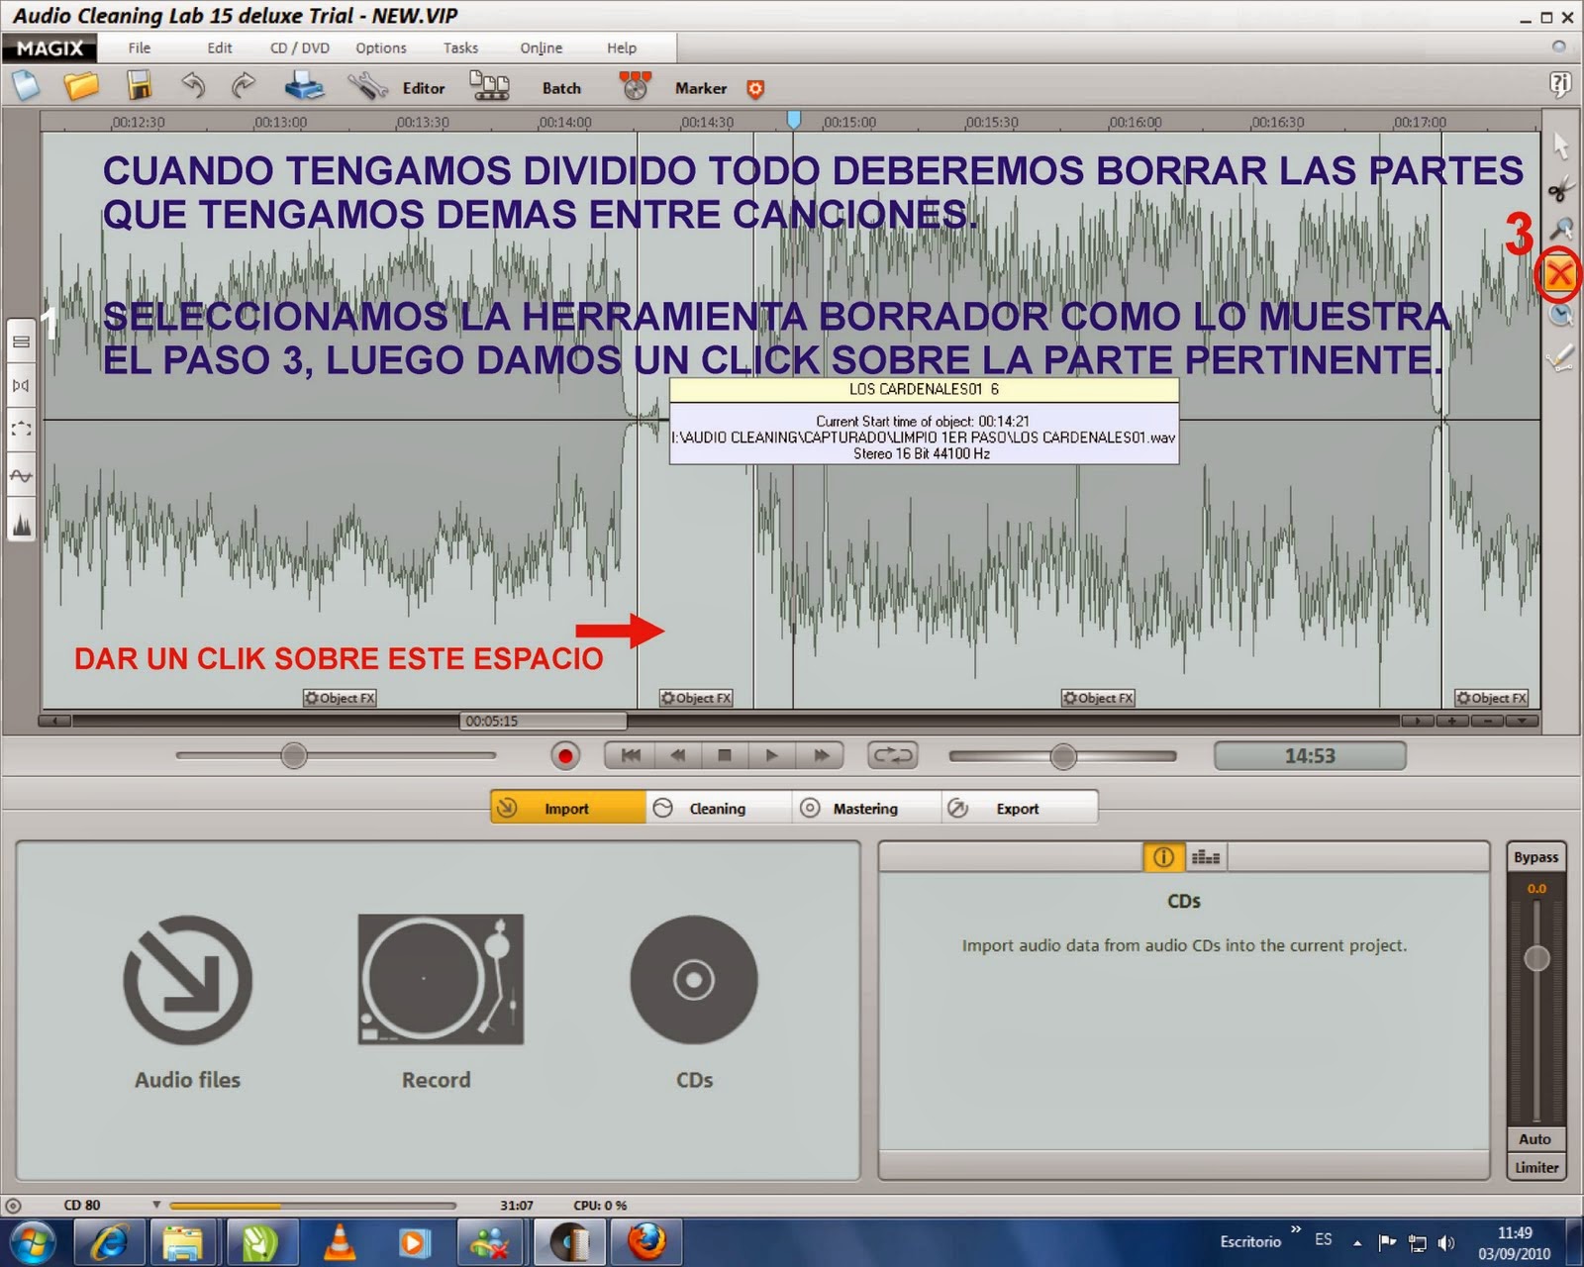Select the scissors cut tool
1584x1267 pixels.
tap(1560, 188)
